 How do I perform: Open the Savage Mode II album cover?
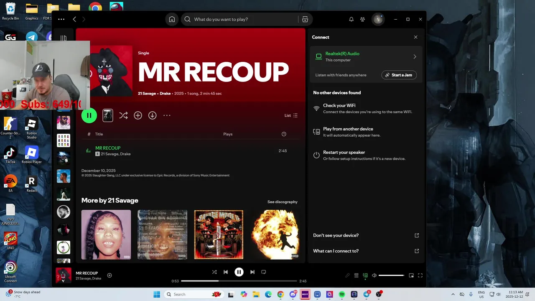pyautogui.click(x=219, y=235)
